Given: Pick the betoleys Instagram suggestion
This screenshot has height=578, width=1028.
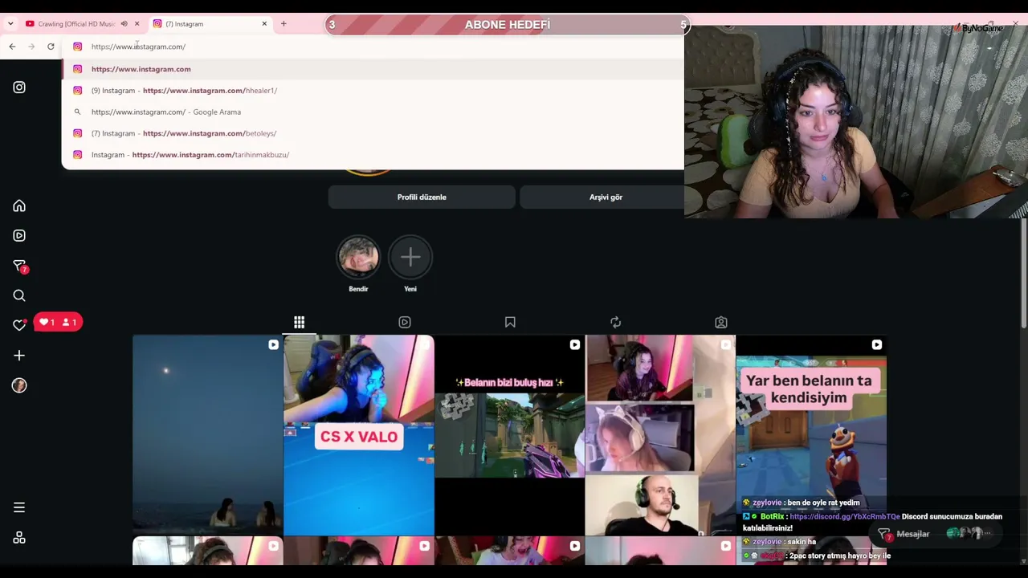Looking at the screenshot, I should click(x=373, y=133).
